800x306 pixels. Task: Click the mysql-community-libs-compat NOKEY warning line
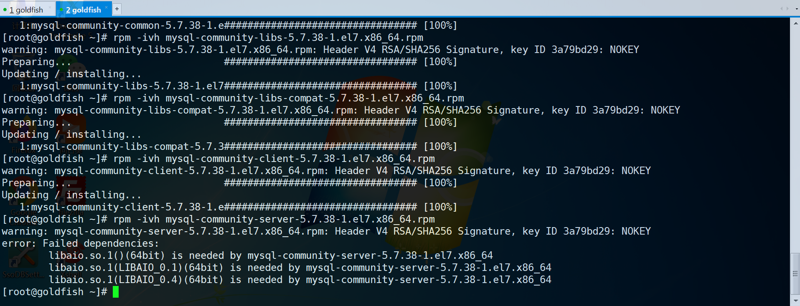(340, 110)
